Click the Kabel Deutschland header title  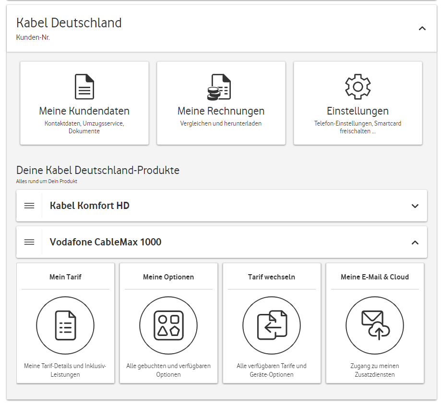(x=69, y=23)
